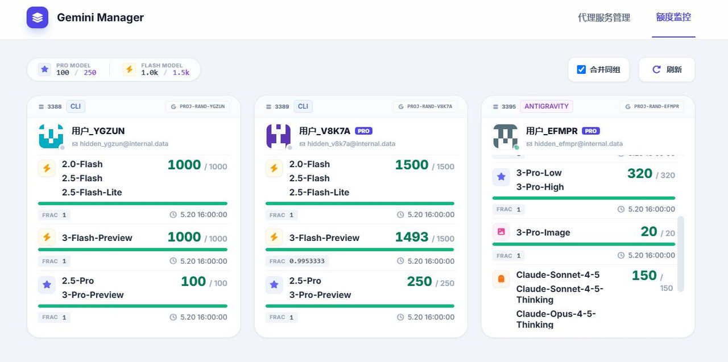Click the FRAC 0.9953333 badge

pyautogui.click(x=297, y=261)
